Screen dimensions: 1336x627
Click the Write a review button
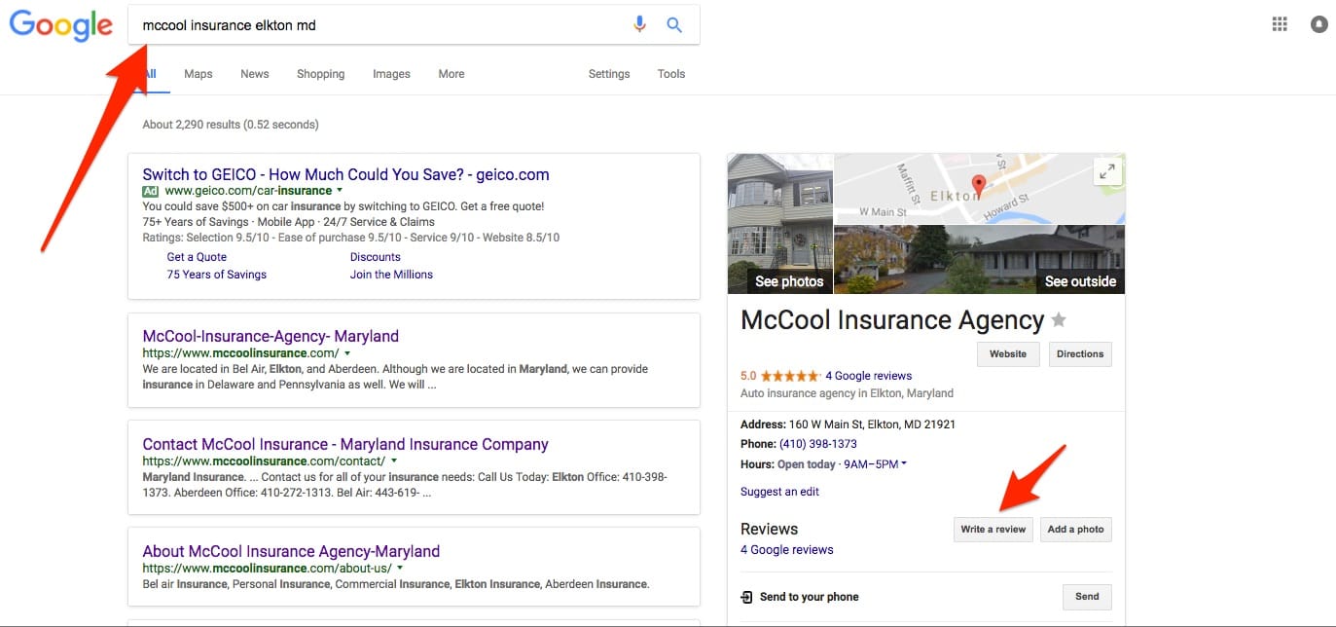[993, 530]
